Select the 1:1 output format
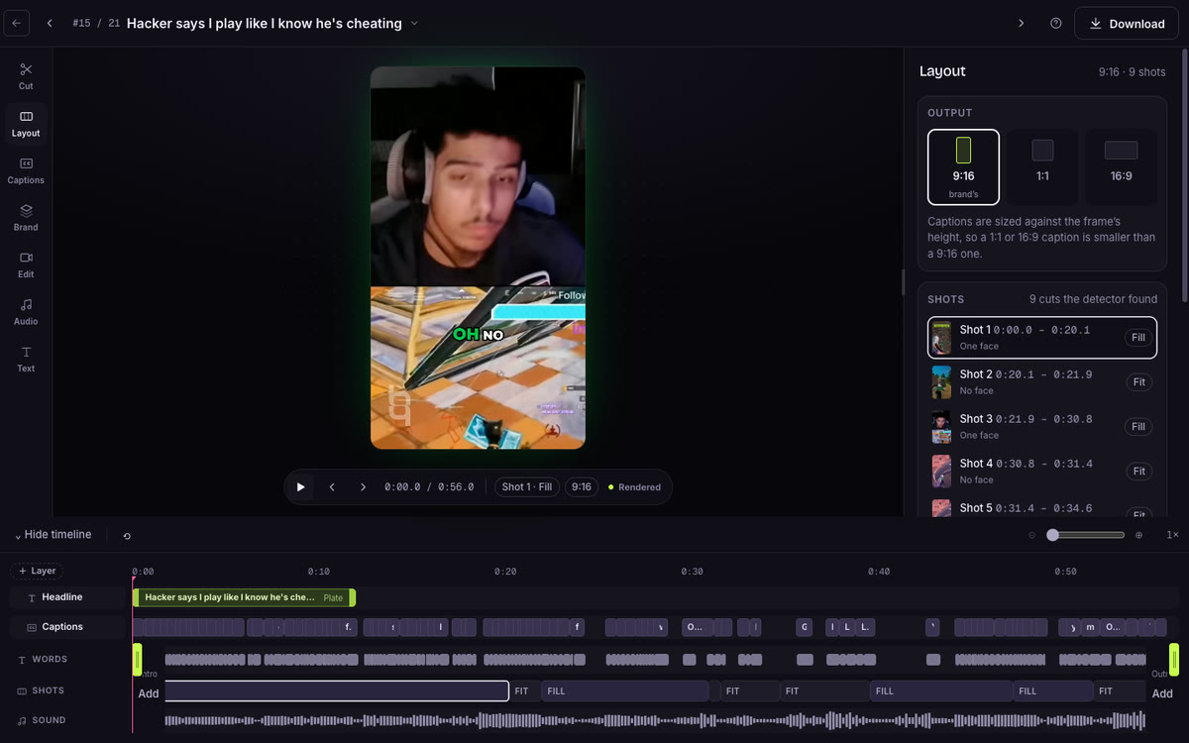This screenshot has height=743, width=1189. tap(1042, 166)
